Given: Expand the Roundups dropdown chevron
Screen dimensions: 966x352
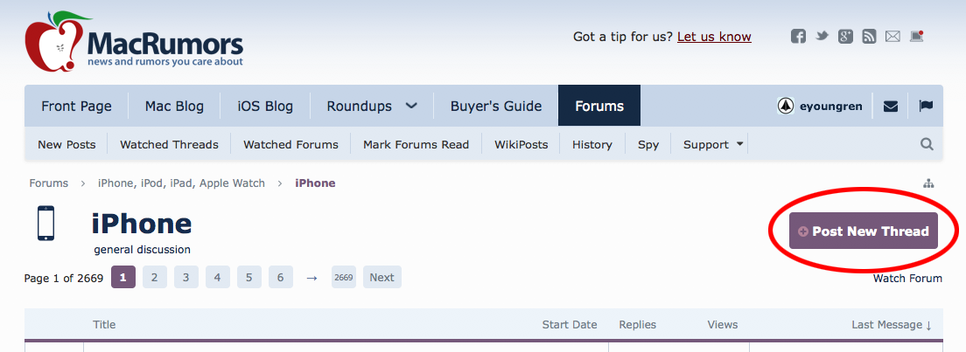Looking at the screenshot, I should 411,106.
